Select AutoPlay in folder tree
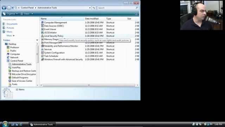The height and width of the screenshot is (127, 225). [16, 67]
